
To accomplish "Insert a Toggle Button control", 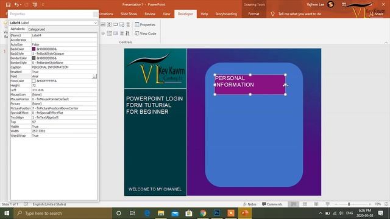I will [122, 33].
